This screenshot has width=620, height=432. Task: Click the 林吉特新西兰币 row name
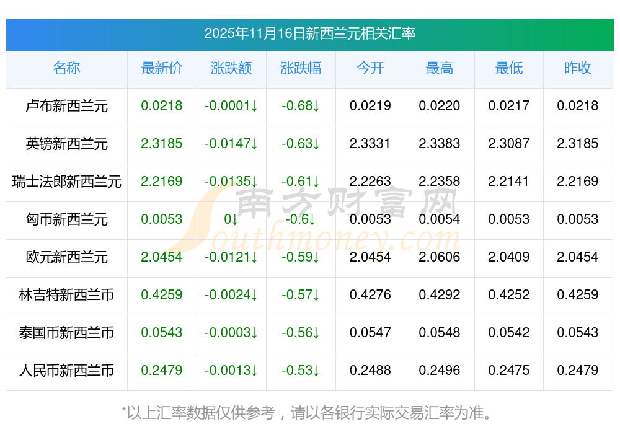tap(66, 295)
